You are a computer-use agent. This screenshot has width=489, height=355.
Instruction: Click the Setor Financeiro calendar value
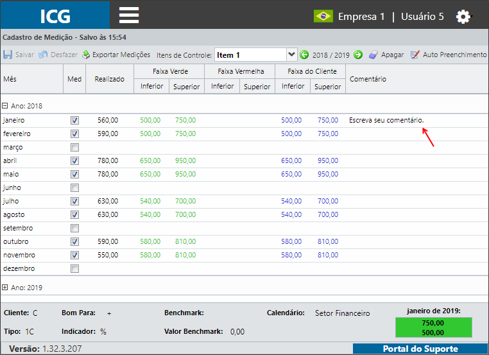pyautogui.click(x=343, y=313)
